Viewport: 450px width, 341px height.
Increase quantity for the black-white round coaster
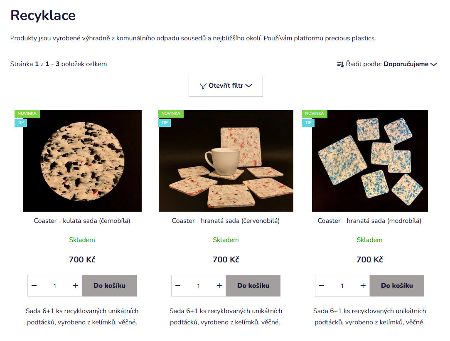coord(76,286)
